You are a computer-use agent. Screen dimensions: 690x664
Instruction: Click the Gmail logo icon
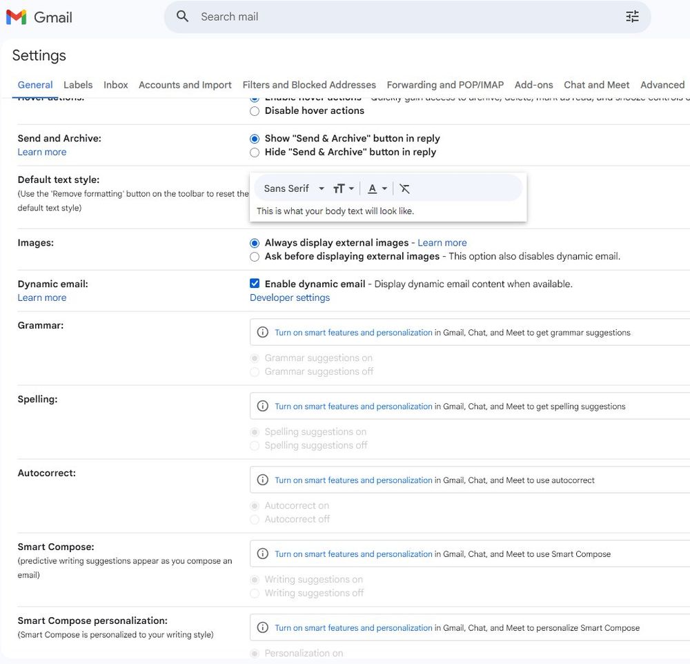tap(16, 17)
